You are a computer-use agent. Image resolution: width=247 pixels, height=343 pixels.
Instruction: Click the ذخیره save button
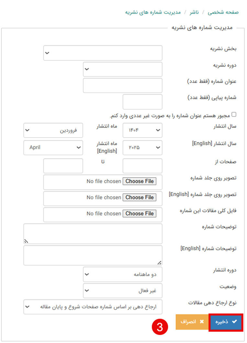(226, 322)
